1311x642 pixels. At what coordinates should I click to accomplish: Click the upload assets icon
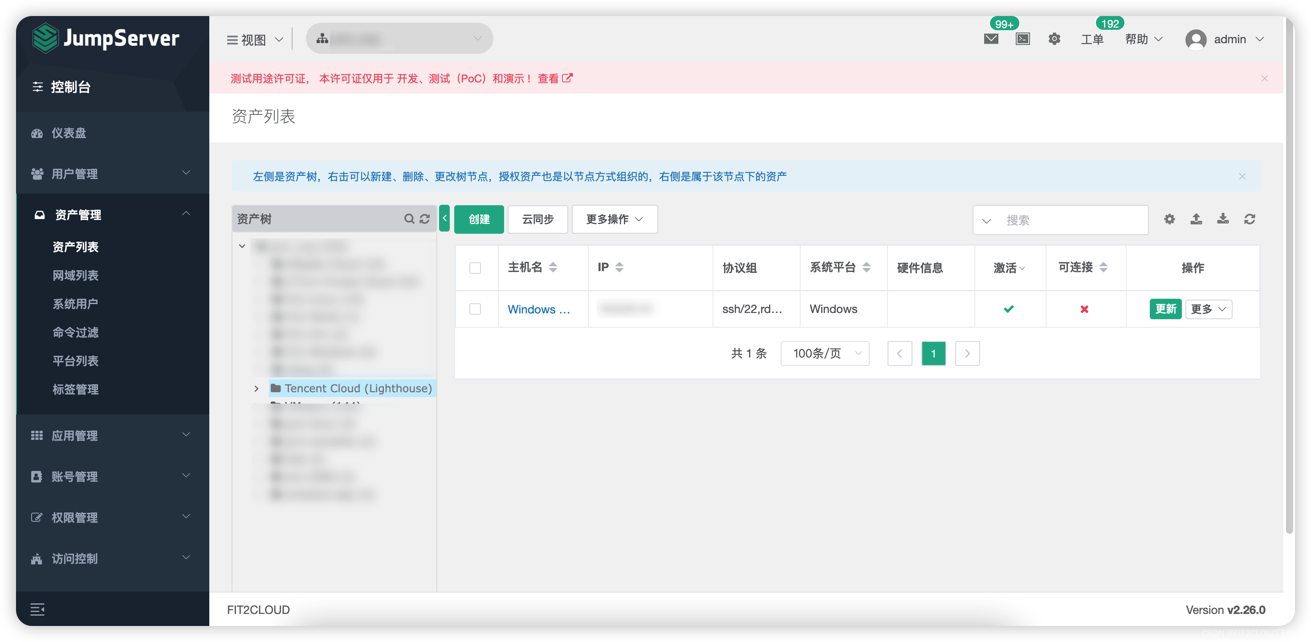coord(1197,220)
